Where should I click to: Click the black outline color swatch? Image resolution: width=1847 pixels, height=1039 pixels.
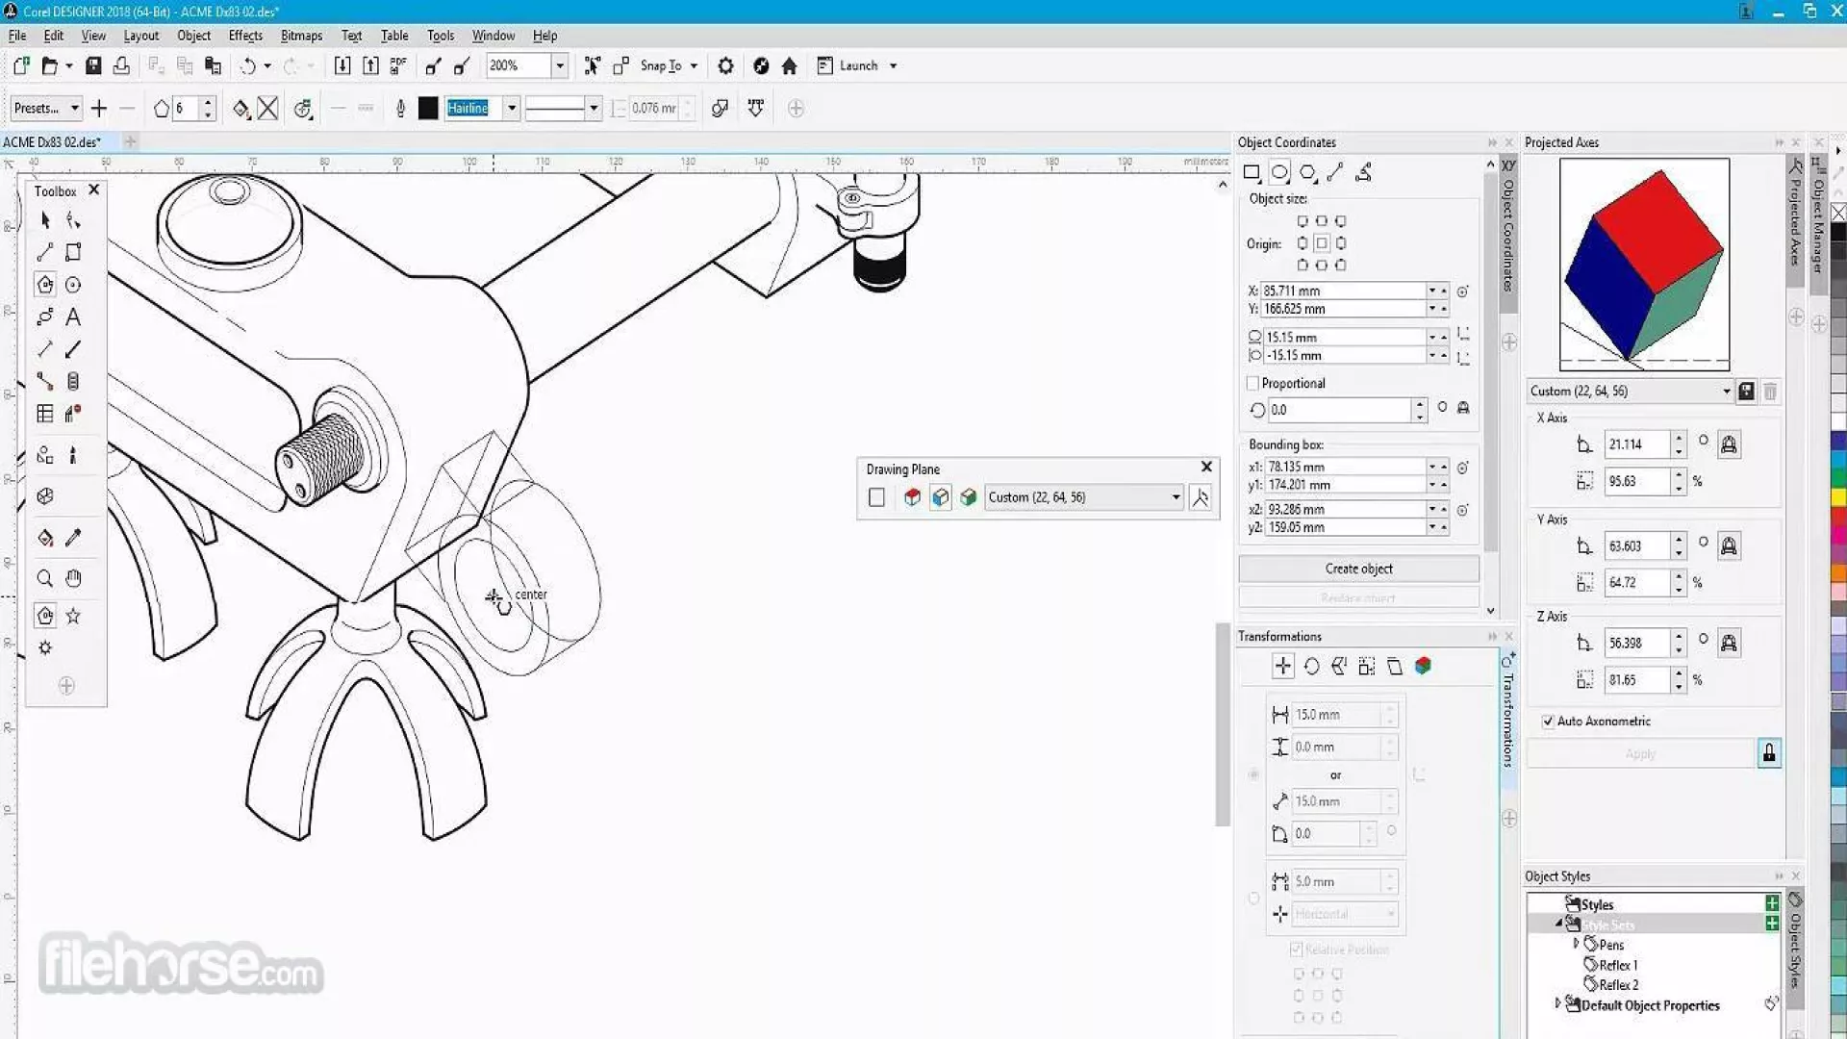click(x=428, y=109)
